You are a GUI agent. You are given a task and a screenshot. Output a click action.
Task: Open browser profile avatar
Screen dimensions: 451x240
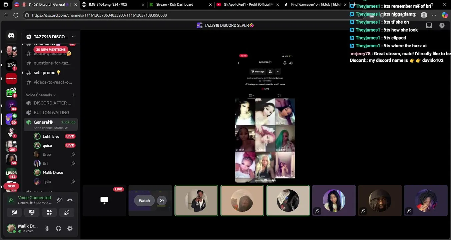pyautogui.click(x=424, y=15)
